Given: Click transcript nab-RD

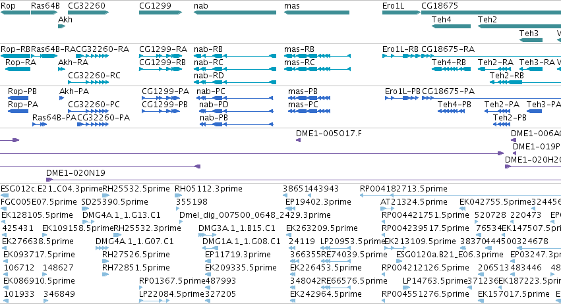Looking at the screenshot, I should tap(208, 76).
